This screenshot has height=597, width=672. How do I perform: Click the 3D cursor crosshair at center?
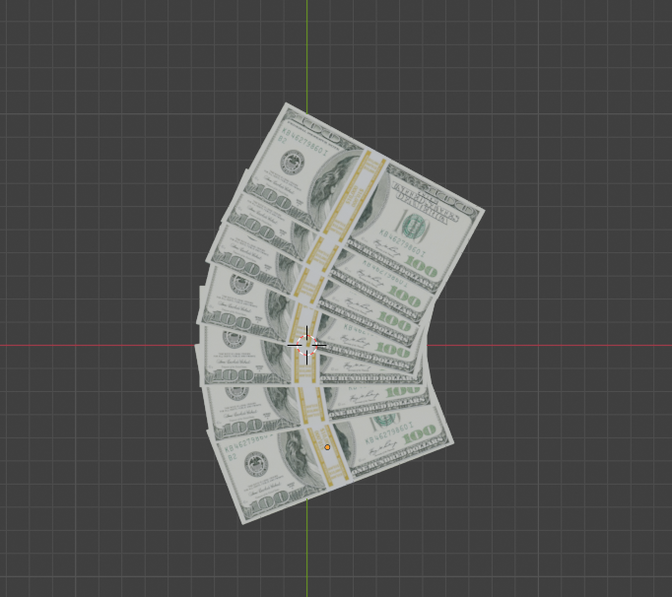(x=306, y=345)
